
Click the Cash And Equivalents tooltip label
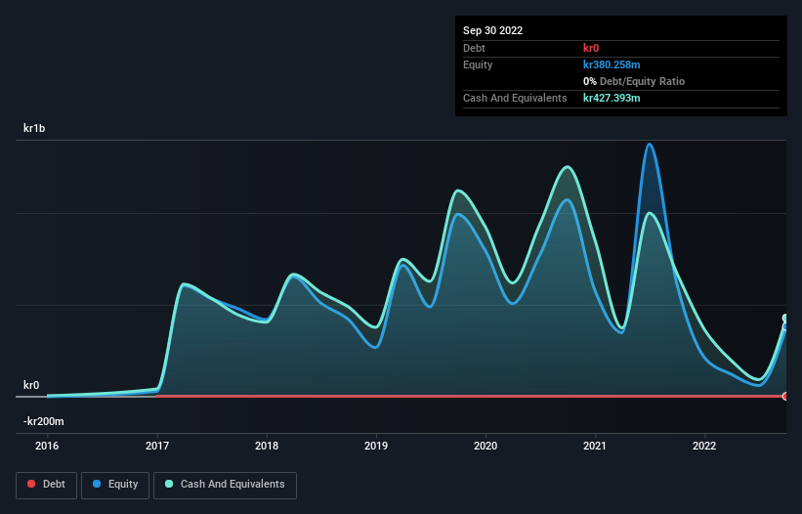point(515,98)
